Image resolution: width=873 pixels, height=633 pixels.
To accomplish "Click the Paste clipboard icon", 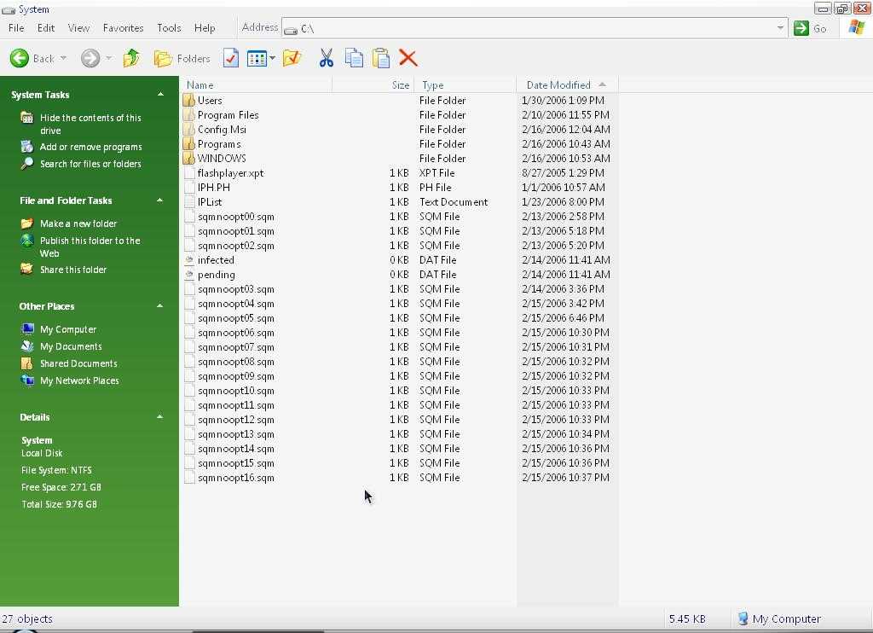I will [381, 58].
